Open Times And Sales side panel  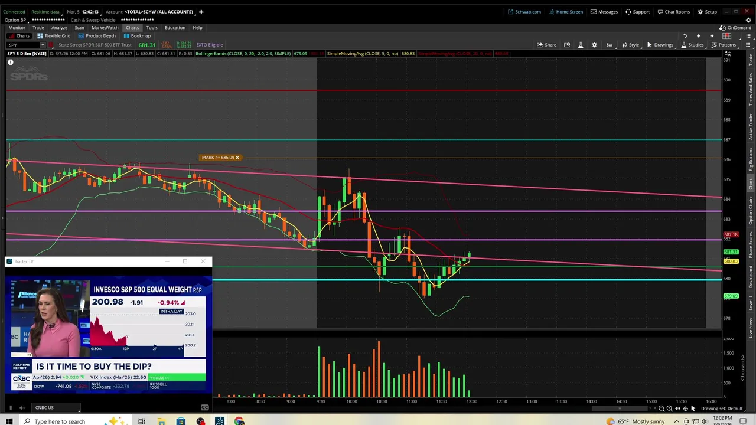point(751,89)
